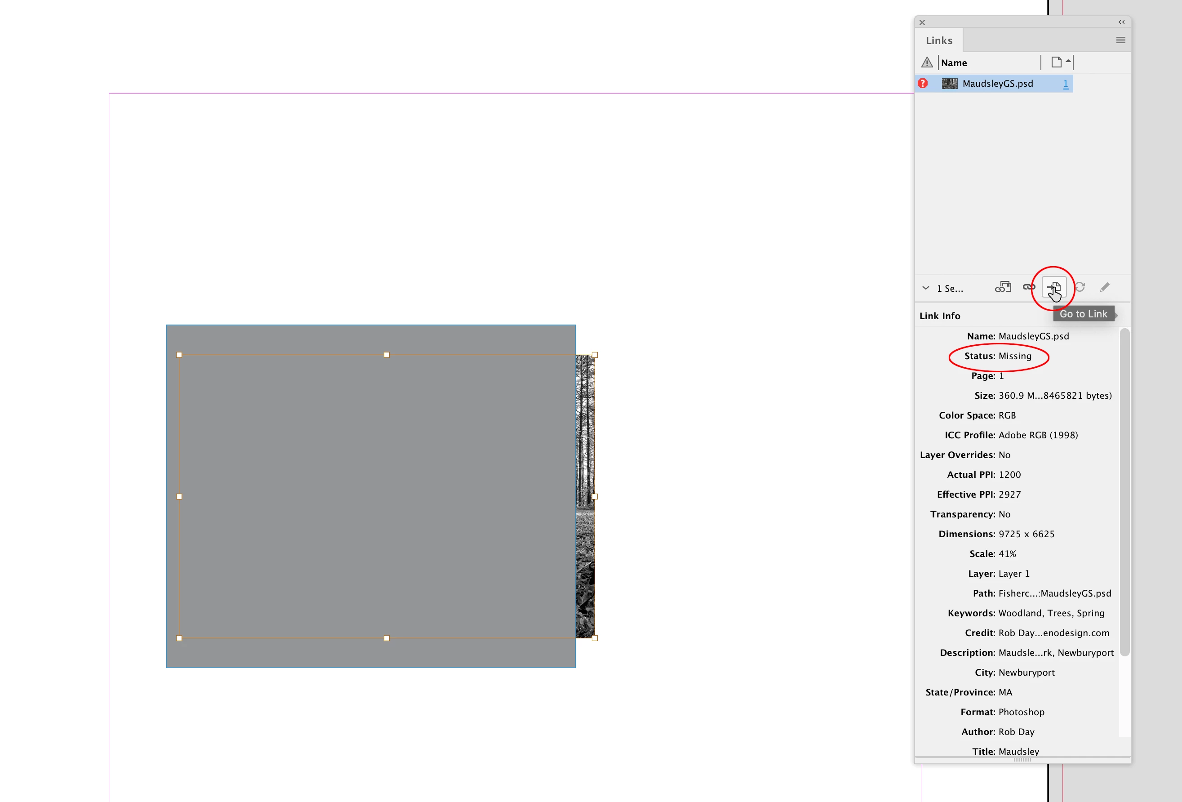
Task: Sort links by page column icon
Action: (x=1056, y=62)
